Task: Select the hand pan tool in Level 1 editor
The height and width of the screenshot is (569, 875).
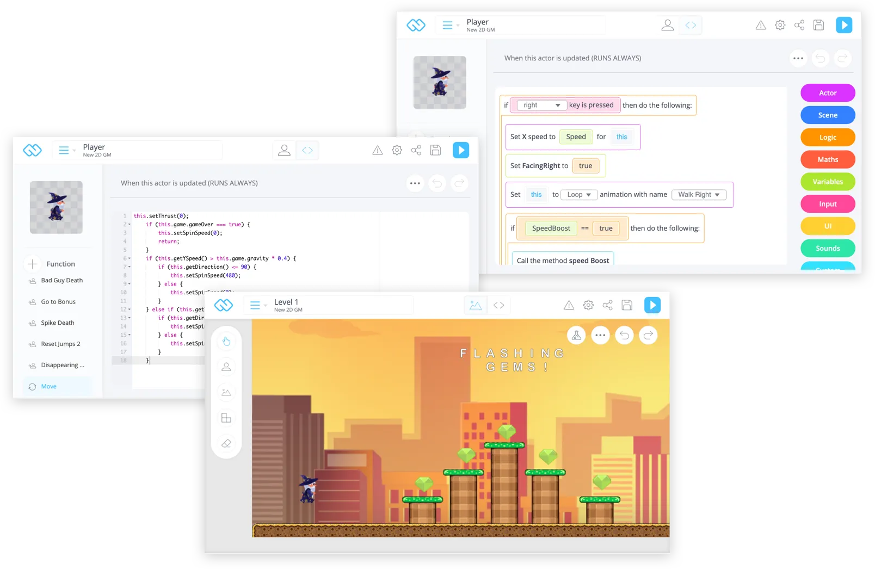Action: [226, 341]
